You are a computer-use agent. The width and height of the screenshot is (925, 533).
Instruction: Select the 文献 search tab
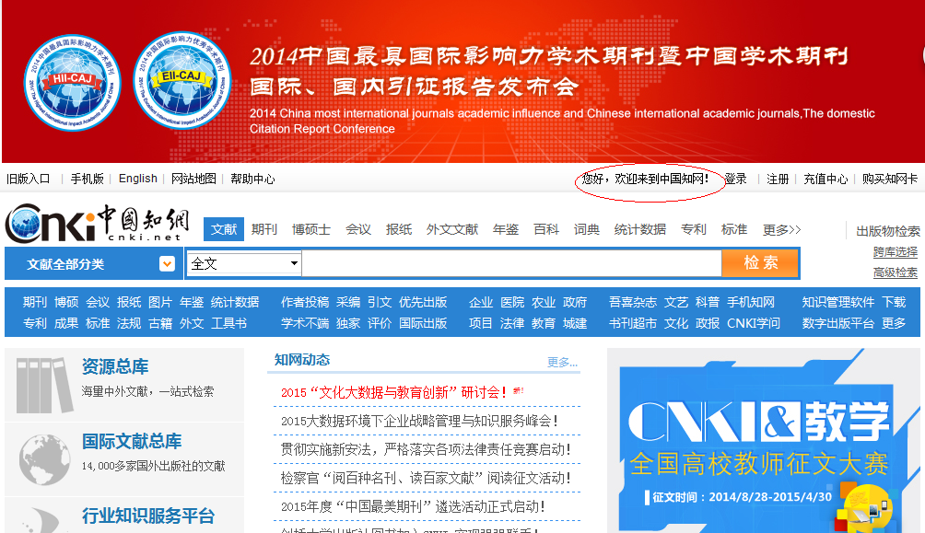pyautogui.click(x=224, y=229)
